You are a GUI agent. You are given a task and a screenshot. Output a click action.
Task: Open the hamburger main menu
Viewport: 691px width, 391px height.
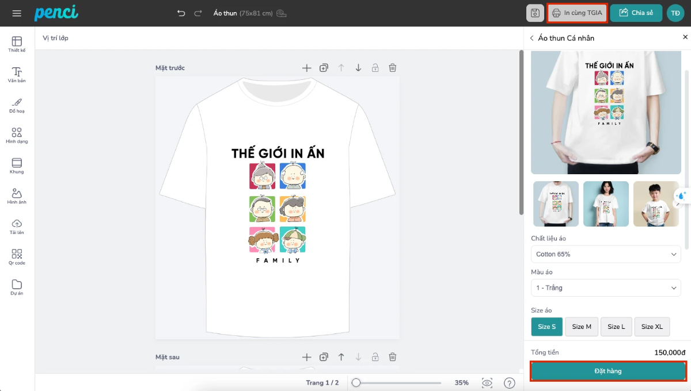(x=17, y=13)
